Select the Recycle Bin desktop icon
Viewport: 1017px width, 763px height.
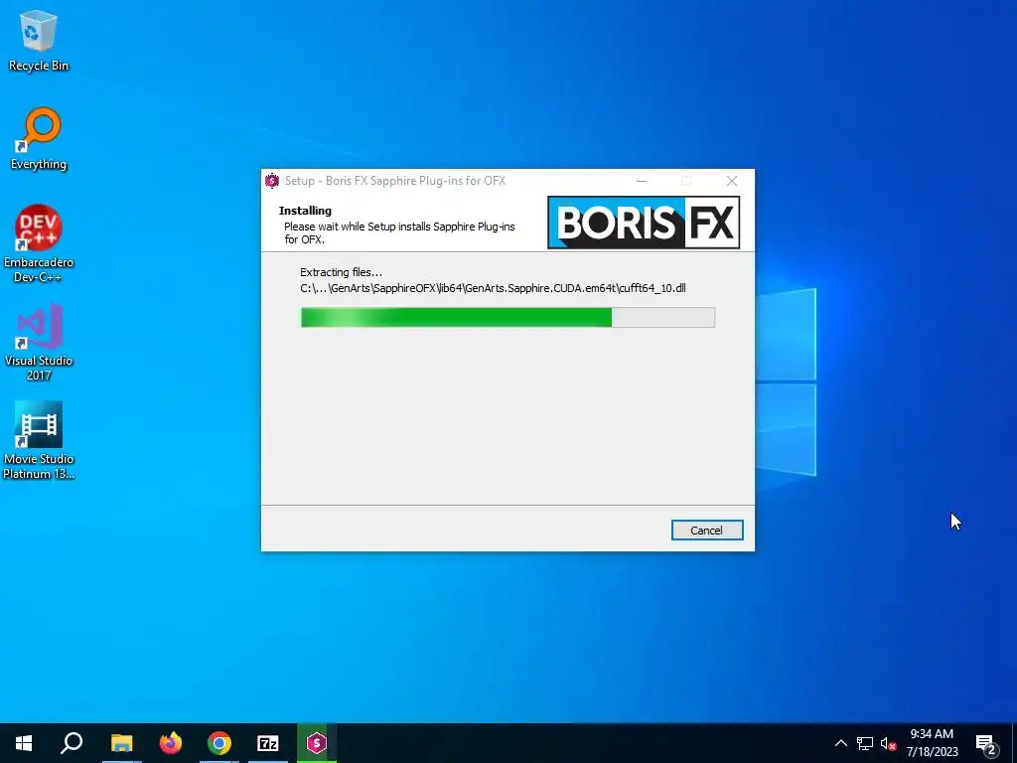[39, 41]
